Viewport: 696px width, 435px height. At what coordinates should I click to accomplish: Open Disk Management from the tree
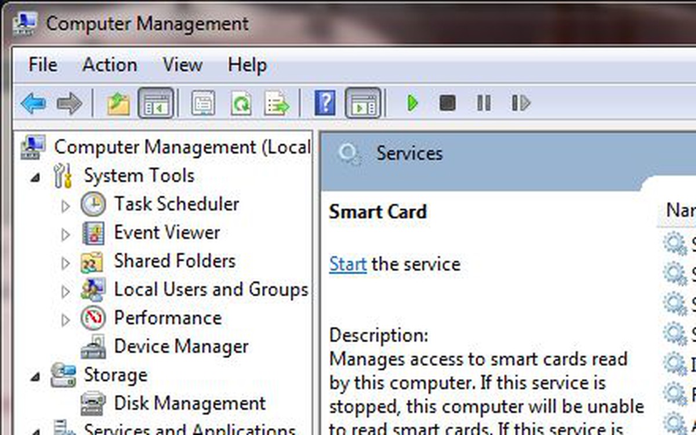coord(190,403)
